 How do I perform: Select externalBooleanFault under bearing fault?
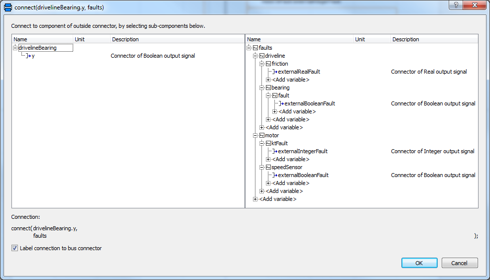tap(309, 103)
